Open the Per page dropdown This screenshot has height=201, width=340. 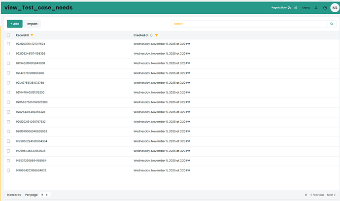tap(44, 195)
